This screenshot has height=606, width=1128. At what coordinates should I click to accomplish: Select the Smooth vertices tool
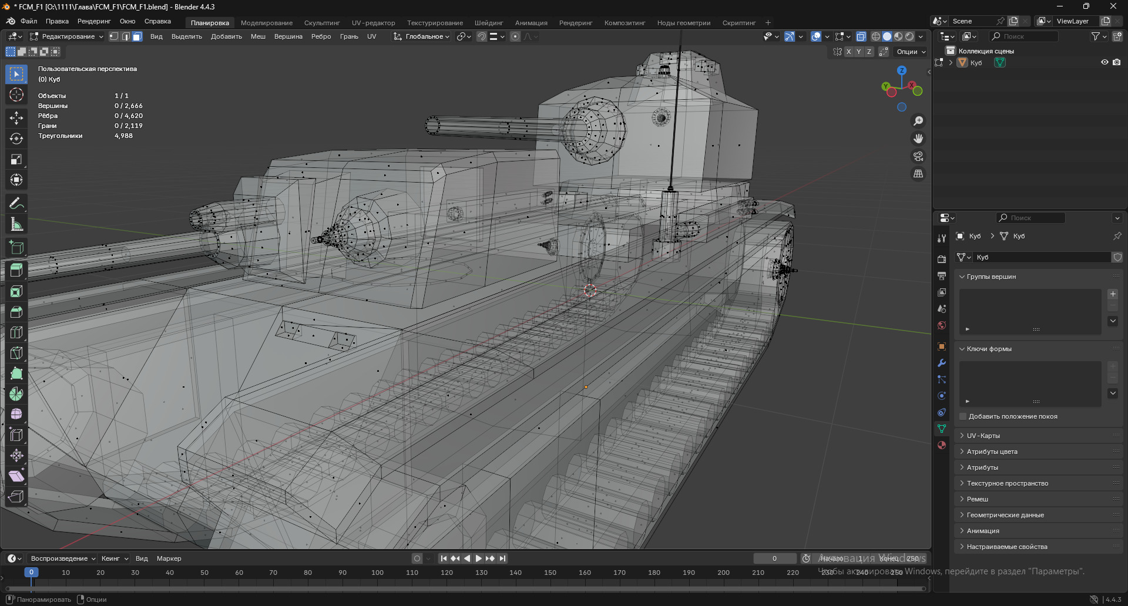pyautogui.click(x=16, y=415)
